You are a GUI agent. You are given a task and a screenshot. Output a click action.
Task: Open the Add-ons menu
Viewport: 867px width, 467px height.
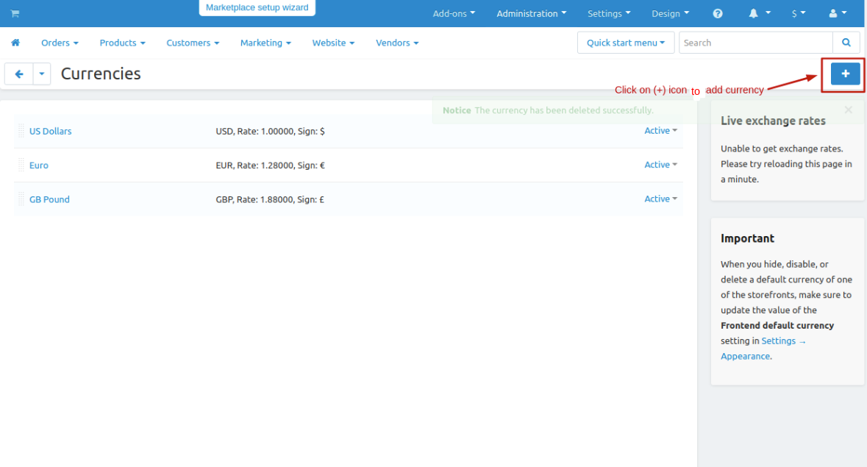click(454, 13)
